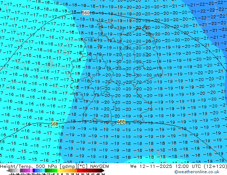
Task: Click the 560 height contour label
Action: (x=86, y=13)
